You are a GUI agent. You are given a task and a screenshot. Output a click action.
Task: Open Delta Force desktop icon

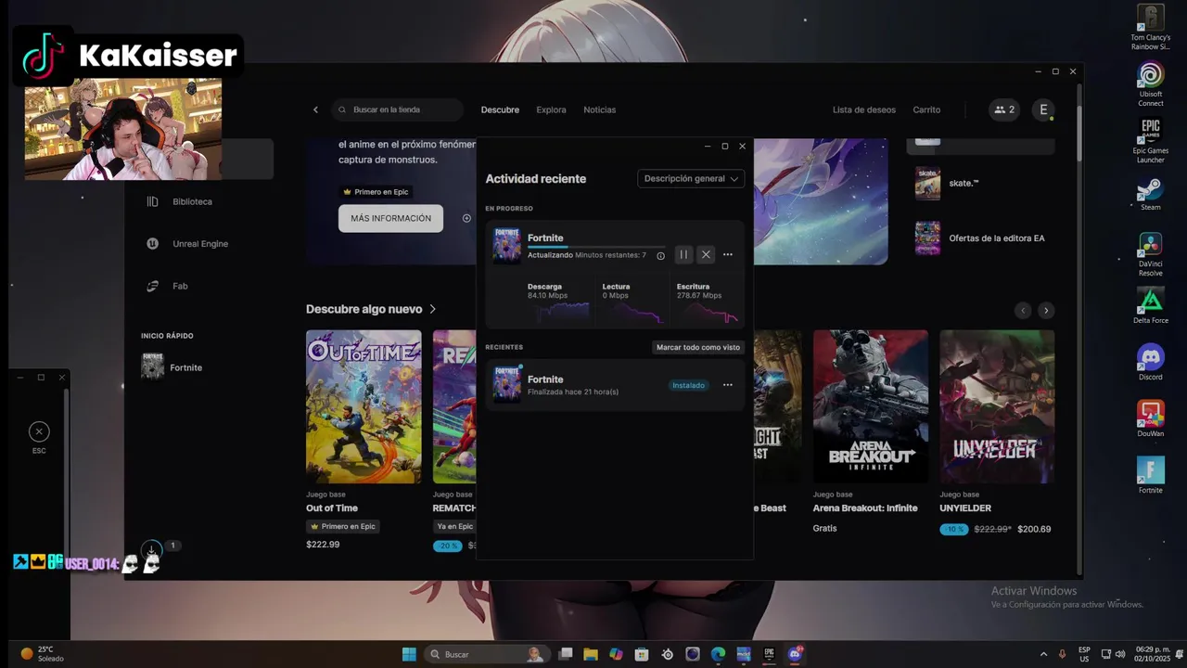tap(1151, 306)
